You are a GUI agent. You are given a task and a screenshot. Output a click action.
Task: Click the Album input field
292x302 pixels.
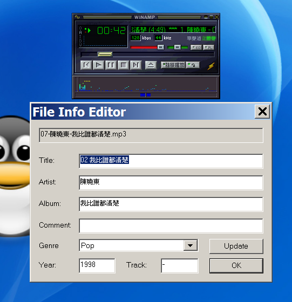tap(171, 204)
